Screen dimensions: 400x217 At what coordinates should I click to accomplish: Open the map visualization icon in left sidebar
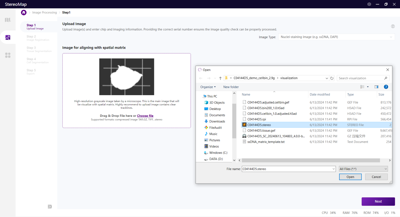point(8,20)
